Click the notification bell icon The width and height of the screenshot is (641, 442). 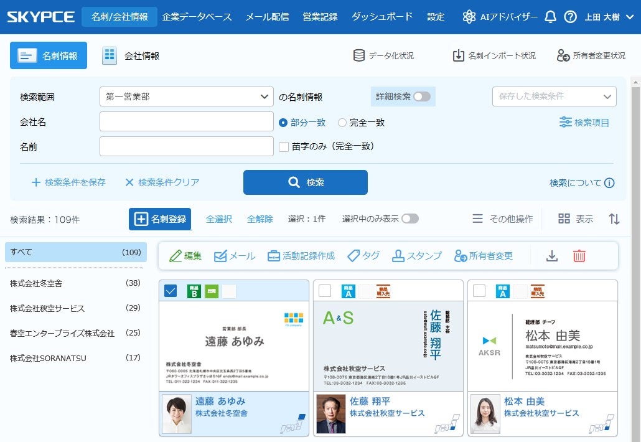click(550, 17)
